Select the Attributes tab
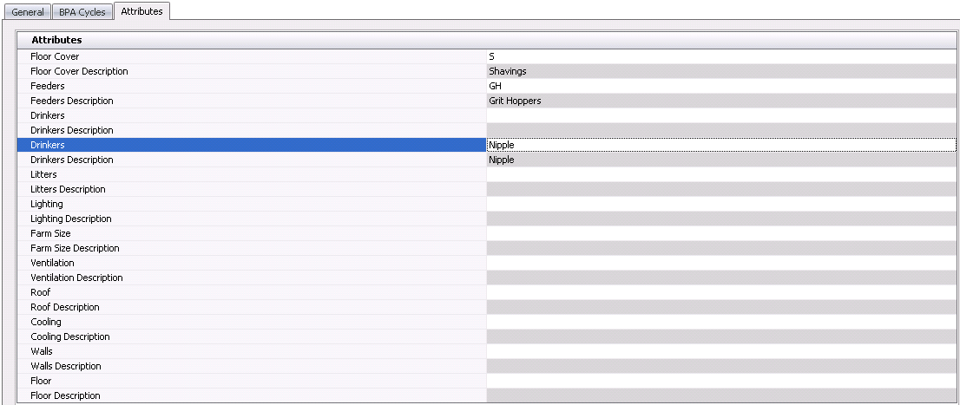The image size is (960, 405). [x=141, y=11]
